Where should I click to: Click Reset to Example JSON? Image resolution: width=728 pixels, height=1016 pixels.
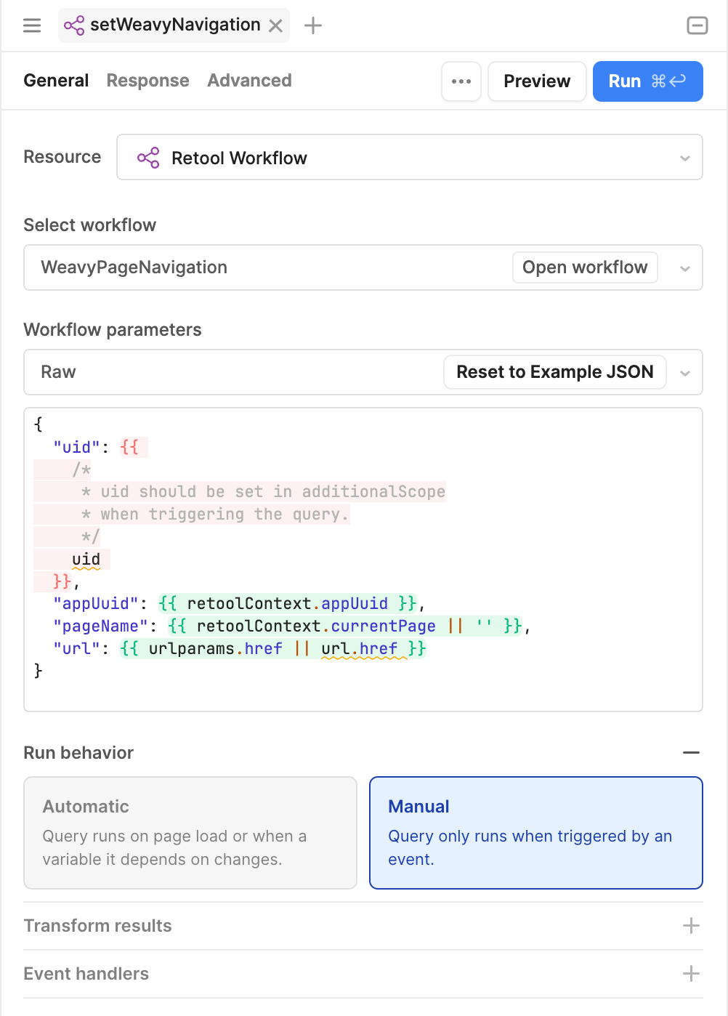pyautogui.click(x=554, y=371)
